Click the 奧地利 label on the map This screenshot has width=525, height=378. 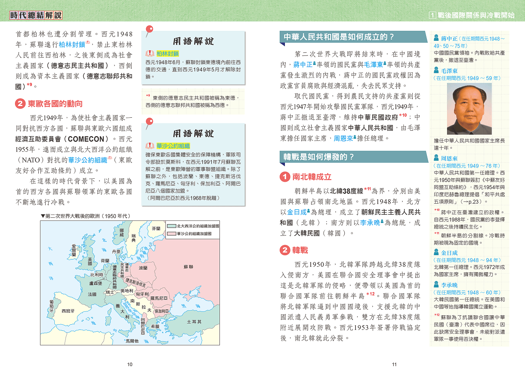coord(127,290)
